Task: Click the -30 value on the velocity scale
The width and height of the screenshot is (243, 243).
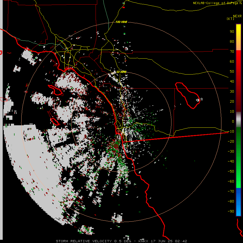Action: click(x=231, y=151)
